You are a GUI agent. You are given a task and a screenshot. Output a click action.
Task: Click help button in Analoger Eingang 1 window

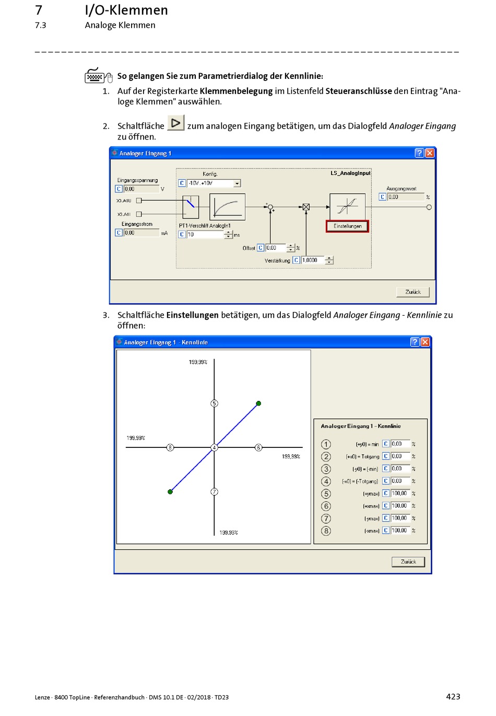(419, 153)
